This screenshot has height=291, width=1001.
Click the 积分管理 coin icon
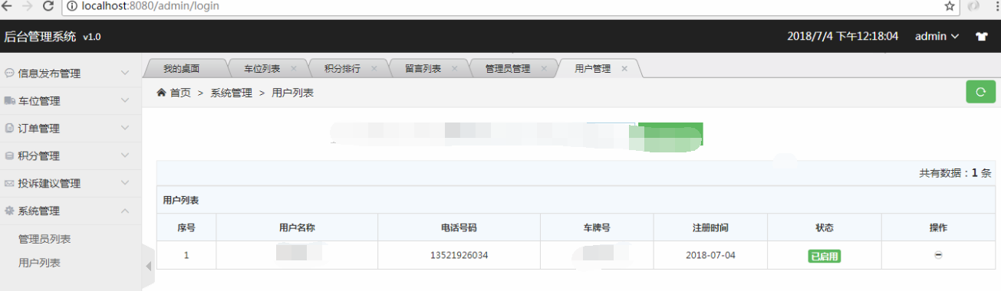point(9,156)
